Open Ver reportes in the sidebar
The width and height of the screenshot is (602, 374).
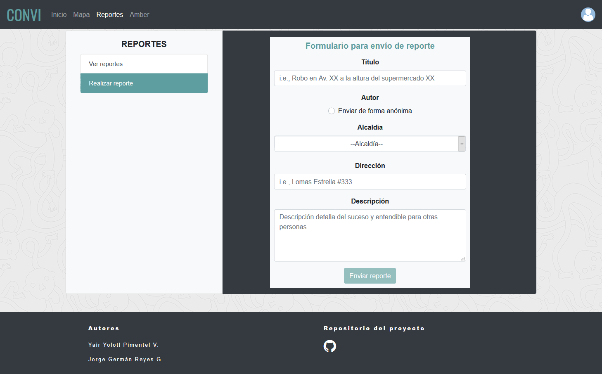tap(144, 64)
